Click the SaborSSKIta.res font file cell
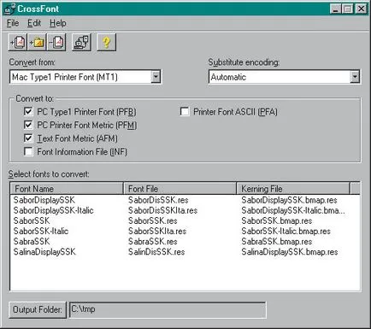The width and height of the screenshot is (371, 329). click(x=157, y=231)
